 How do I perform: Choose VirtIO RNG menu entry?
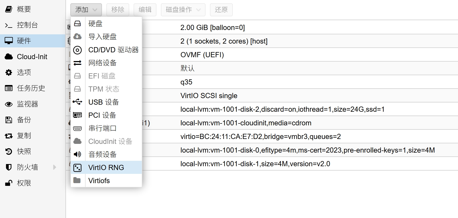point(106,168)
